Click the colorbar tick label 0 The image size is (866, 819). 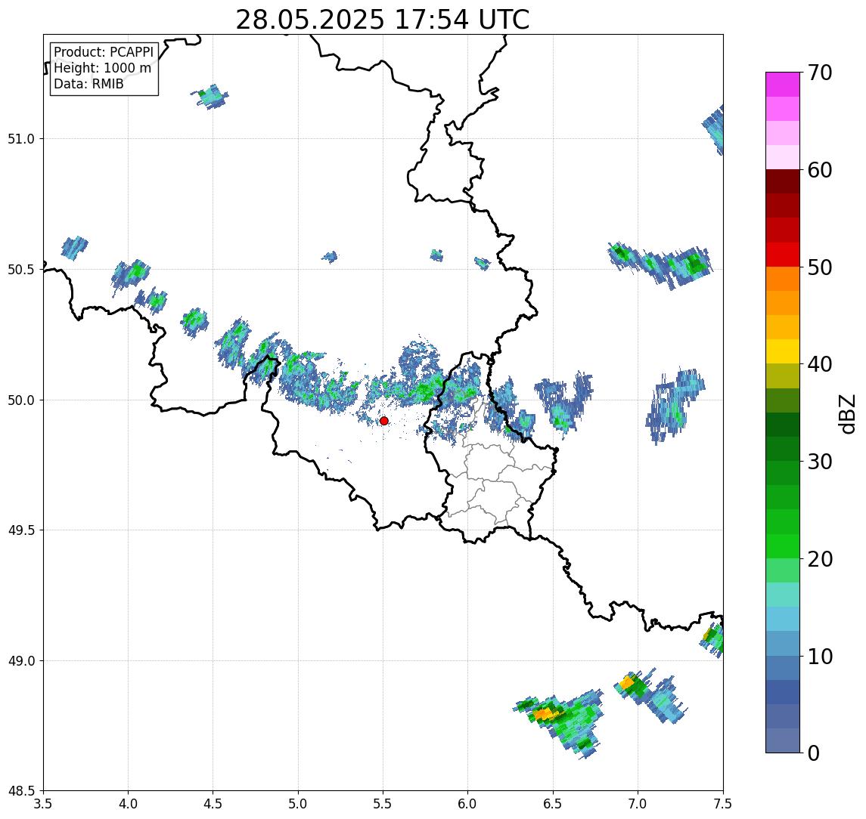click(x=814, y=753)
